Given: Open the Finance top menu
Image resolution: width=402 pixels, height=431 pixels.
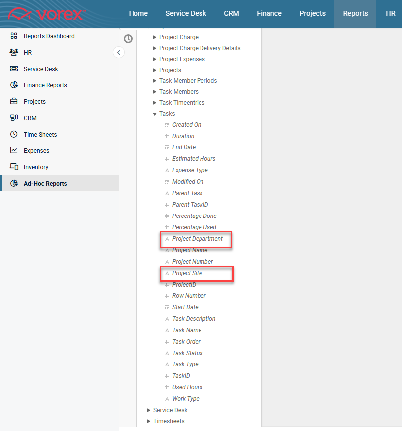Looking at the screenshot, I should (x=269, y=14).
